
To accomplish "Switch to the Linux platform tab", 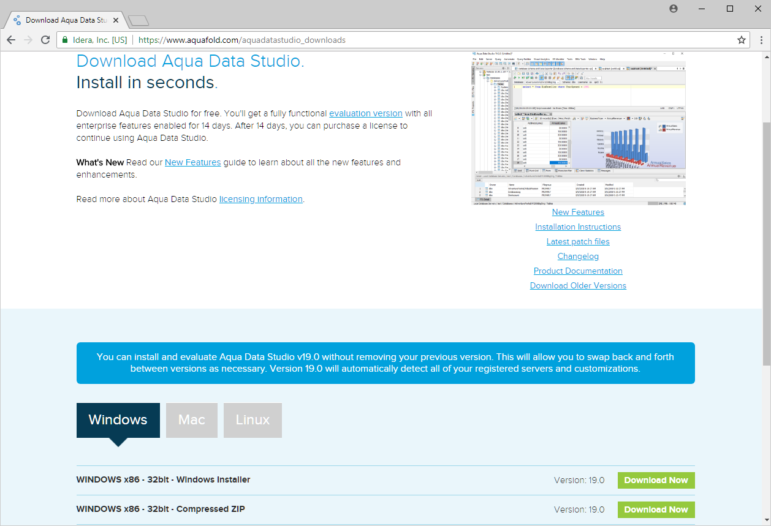I will pyautogui.click(x=253, y=420).
